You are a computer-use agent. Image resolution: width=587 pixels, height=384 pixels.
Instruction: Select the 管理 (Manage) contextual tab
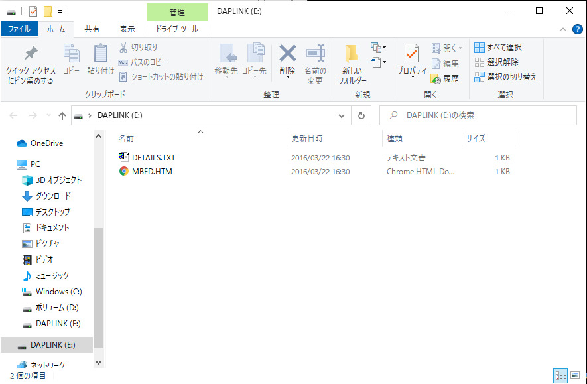pyautogui.click(x=177, y=13)
